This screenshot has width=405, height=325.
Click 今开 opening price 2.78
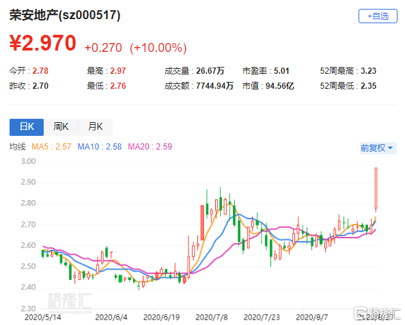pos(40,71)
